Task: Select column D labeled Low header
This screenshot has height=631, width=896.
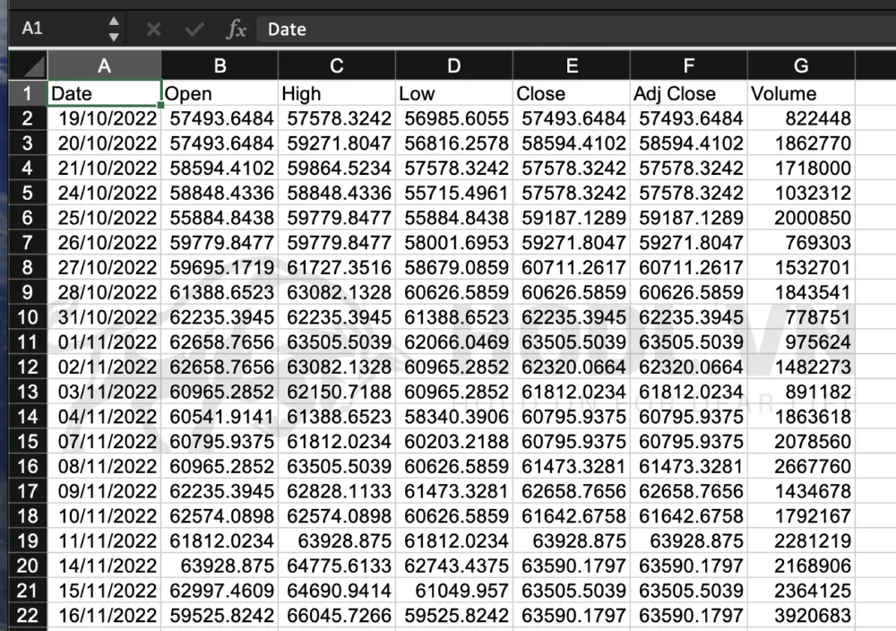Action: click(452, 64)
